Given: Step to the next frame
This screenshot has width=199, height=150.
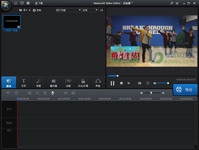Looking at the screenshot, I should [129, 83].
